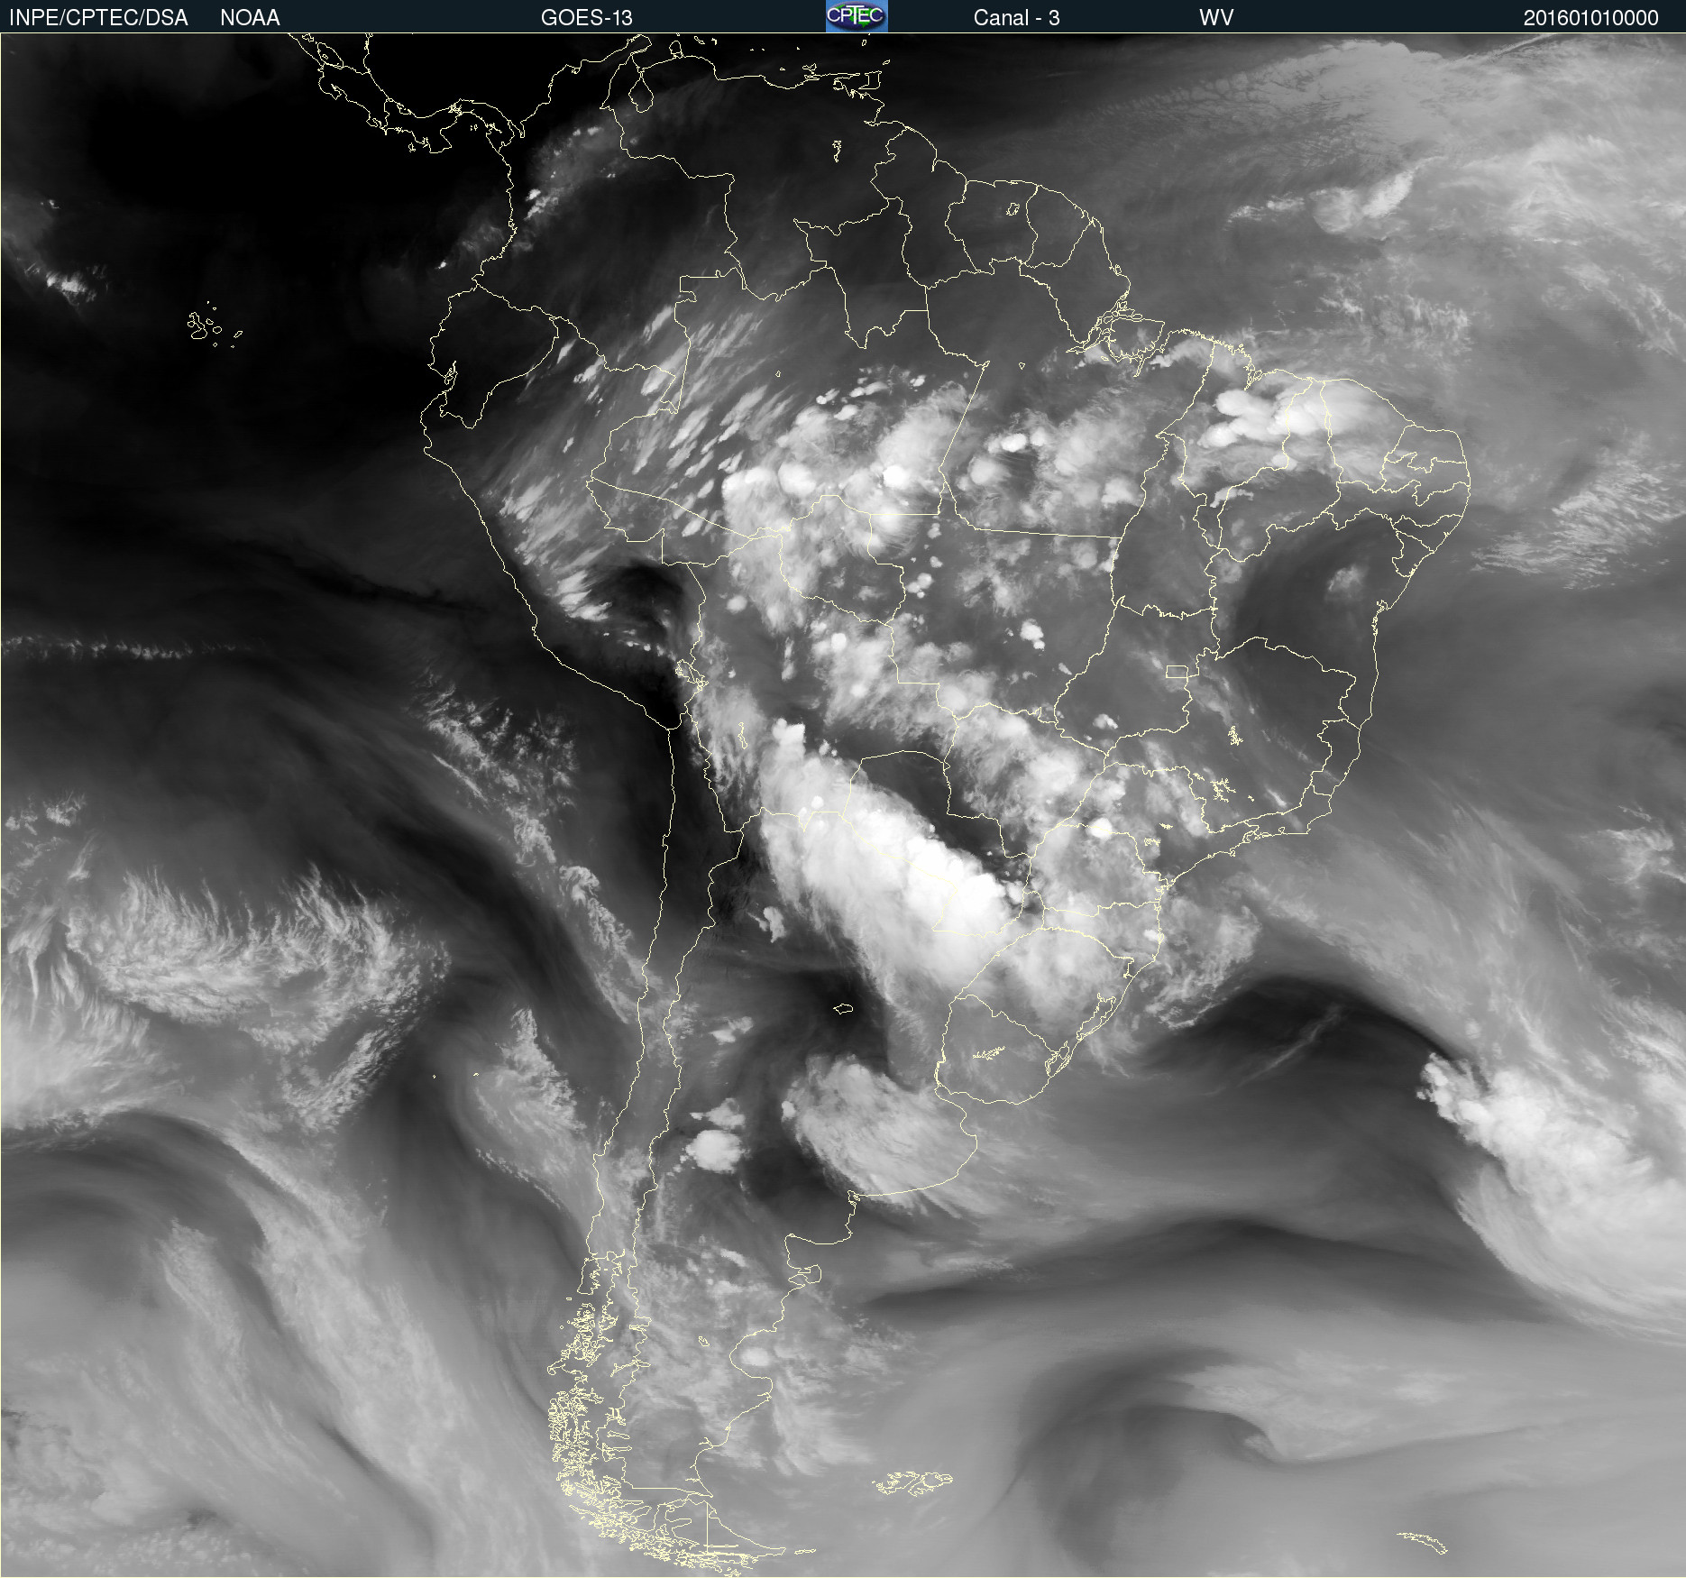Image resolution: width=1686 pixels, height=1578 pixels.
Task: Click the GOES-13 satellite label
Action: coord(586,18)
